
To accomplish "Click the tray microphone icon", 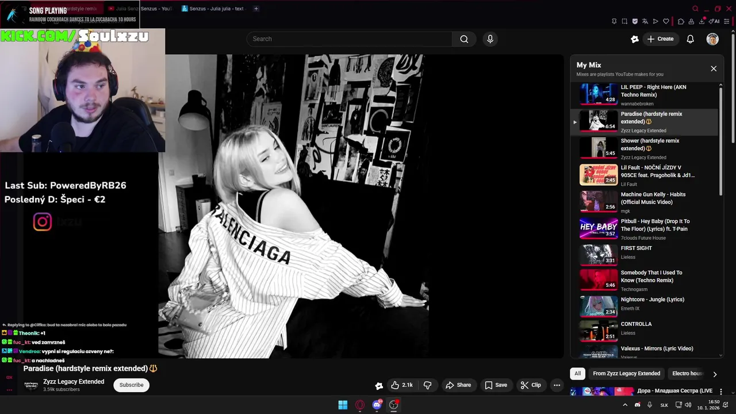I will tap(650, 405).
